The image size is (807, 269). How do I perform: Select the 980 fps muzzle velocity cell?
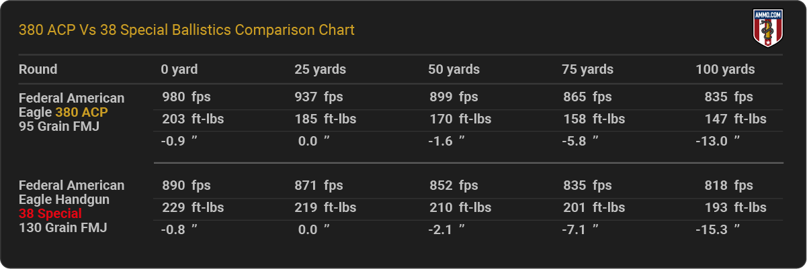click(185, 97)
